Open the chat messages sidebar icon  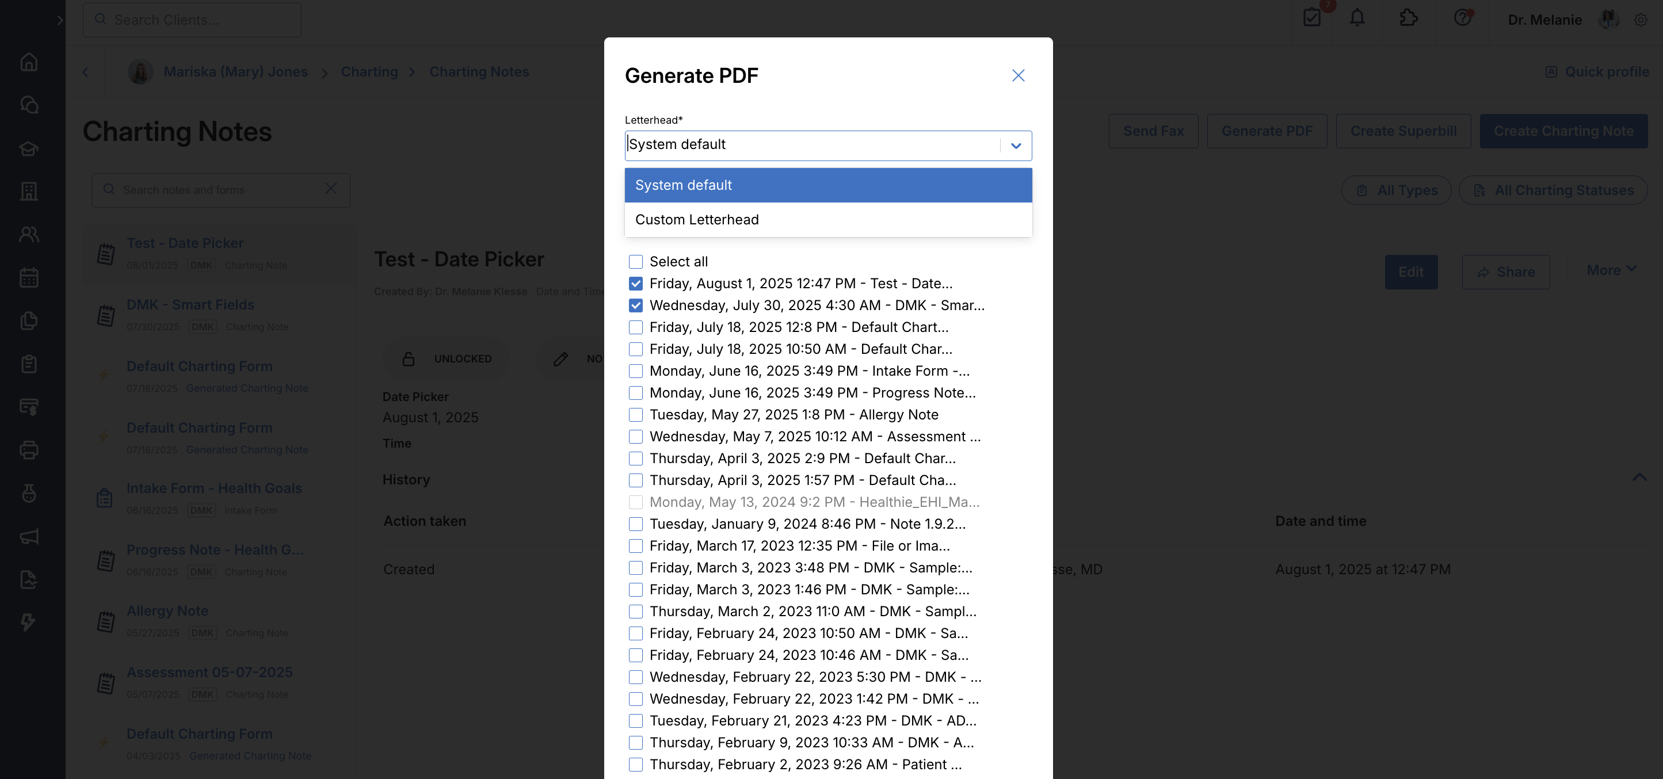[x=29, y=105]
